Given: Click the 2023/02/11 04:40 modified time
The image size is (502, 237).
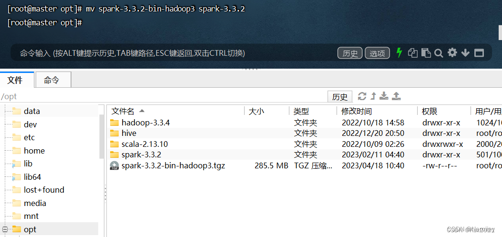Looking at the screenshot, I should pyautogui.click(x=373, y=155).
